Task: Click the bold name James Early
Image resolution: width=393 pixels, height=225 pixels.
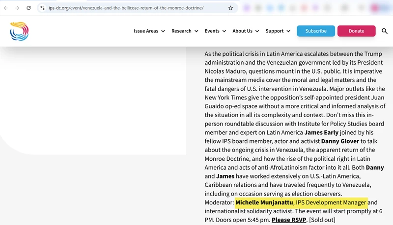Action: (322, 132)
